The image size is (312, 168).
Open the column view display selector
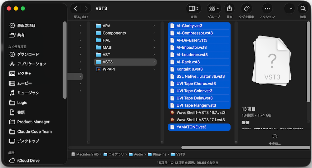click(194, 8)
